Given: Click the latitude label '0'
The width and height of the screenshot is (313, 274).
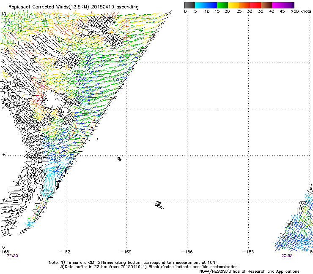Looking at the screenshot, I should pyautogui.click(x=3, y=247).
